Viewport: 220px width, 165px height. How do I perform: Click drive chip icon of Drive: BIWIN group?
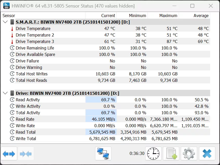(x=12, y=93)
